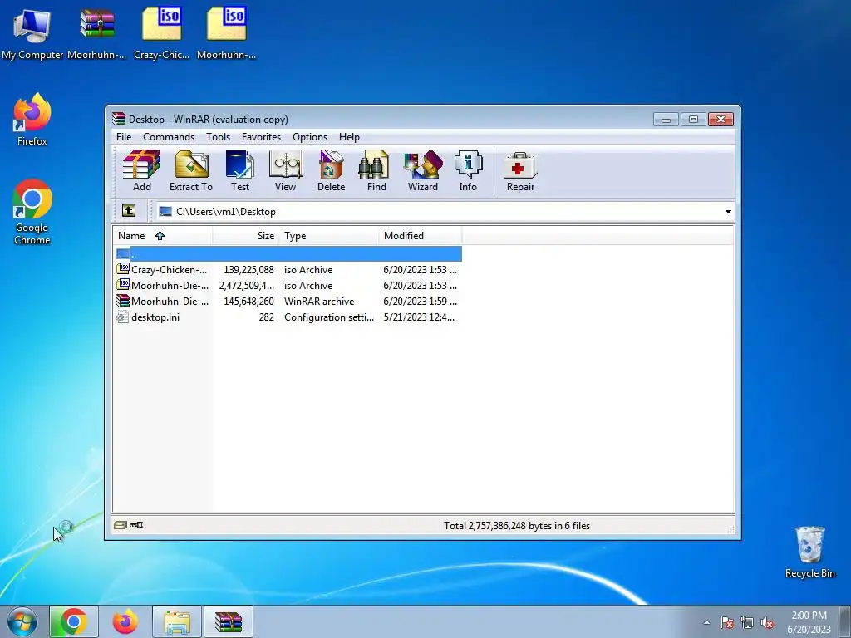
Task: Select Firefox desktop shortcut
Action: point(32,120)
